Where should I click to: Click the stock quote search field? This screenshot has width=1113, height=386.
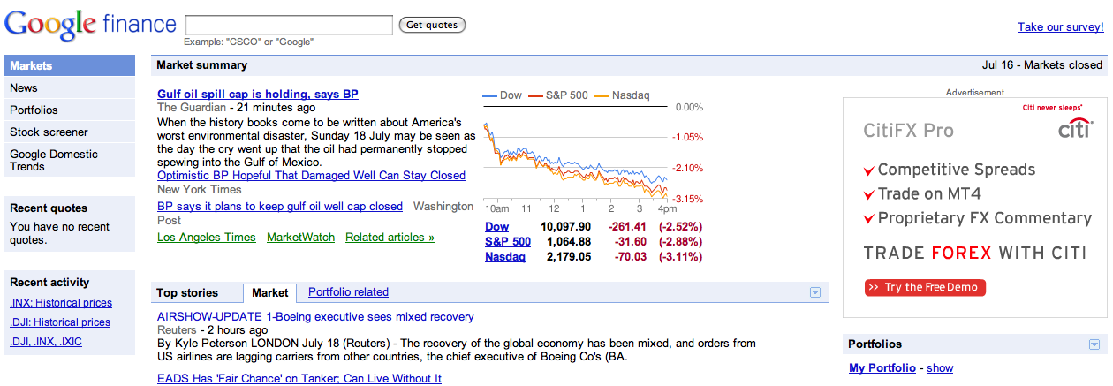pos(289,25)
